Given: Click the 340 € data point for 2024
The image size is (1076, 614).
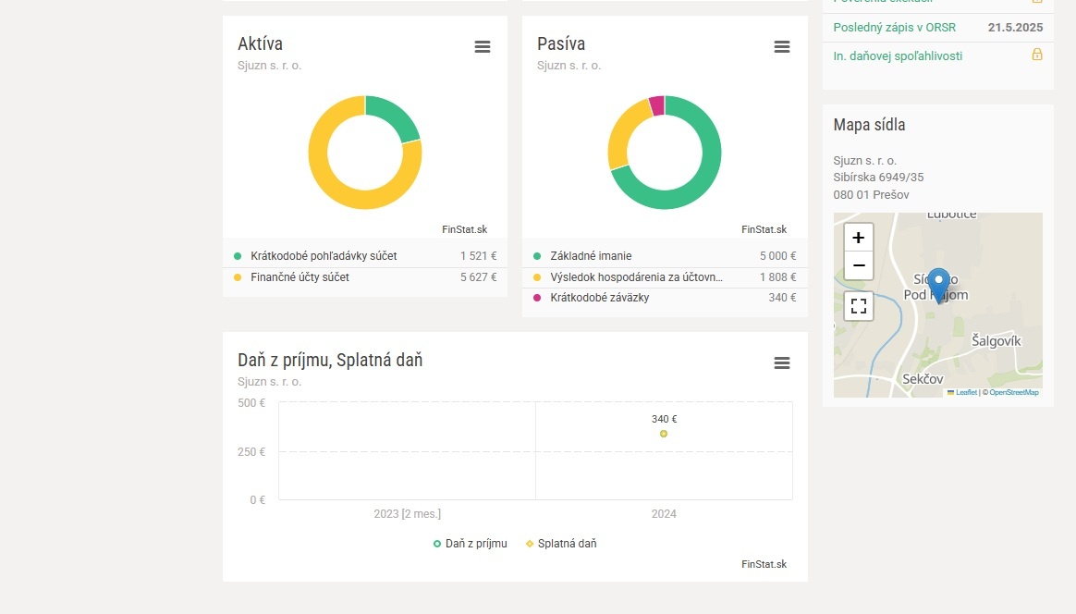Looking at the screenshot, I should 664,434.
